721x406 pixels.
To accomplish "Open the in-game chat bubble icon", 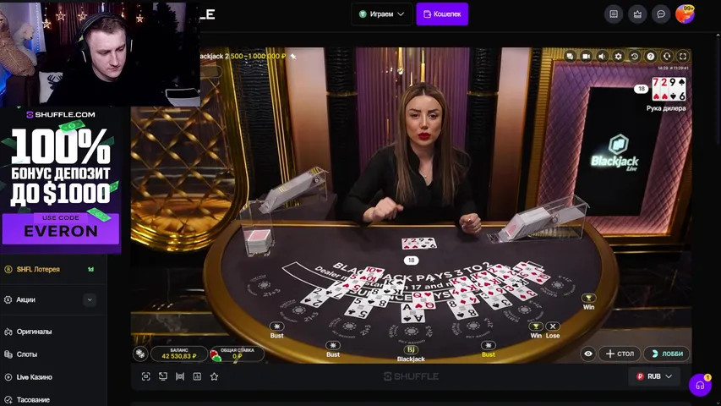I will click(570, 56).
